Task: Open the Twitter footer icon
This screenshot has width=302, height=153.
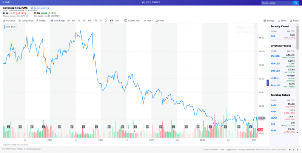Action: click(x=290, y=150)
